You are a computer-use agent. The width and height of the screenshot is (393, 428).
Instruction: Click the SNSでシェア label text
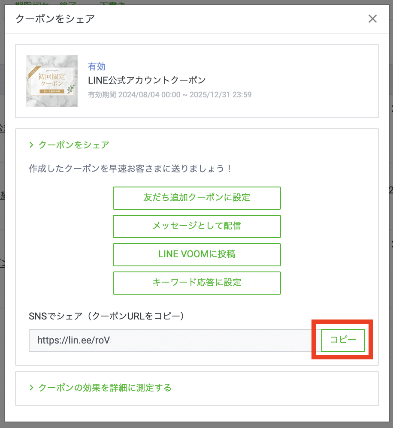[x=107, y=316]
